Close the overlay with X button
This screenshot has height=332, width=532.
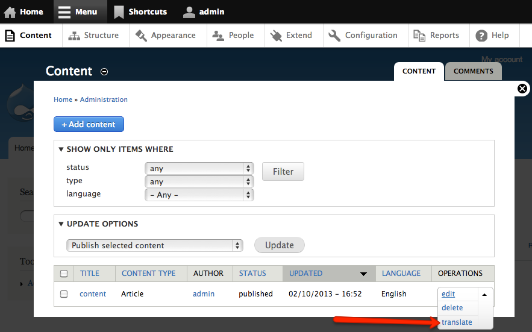point(522,89)
